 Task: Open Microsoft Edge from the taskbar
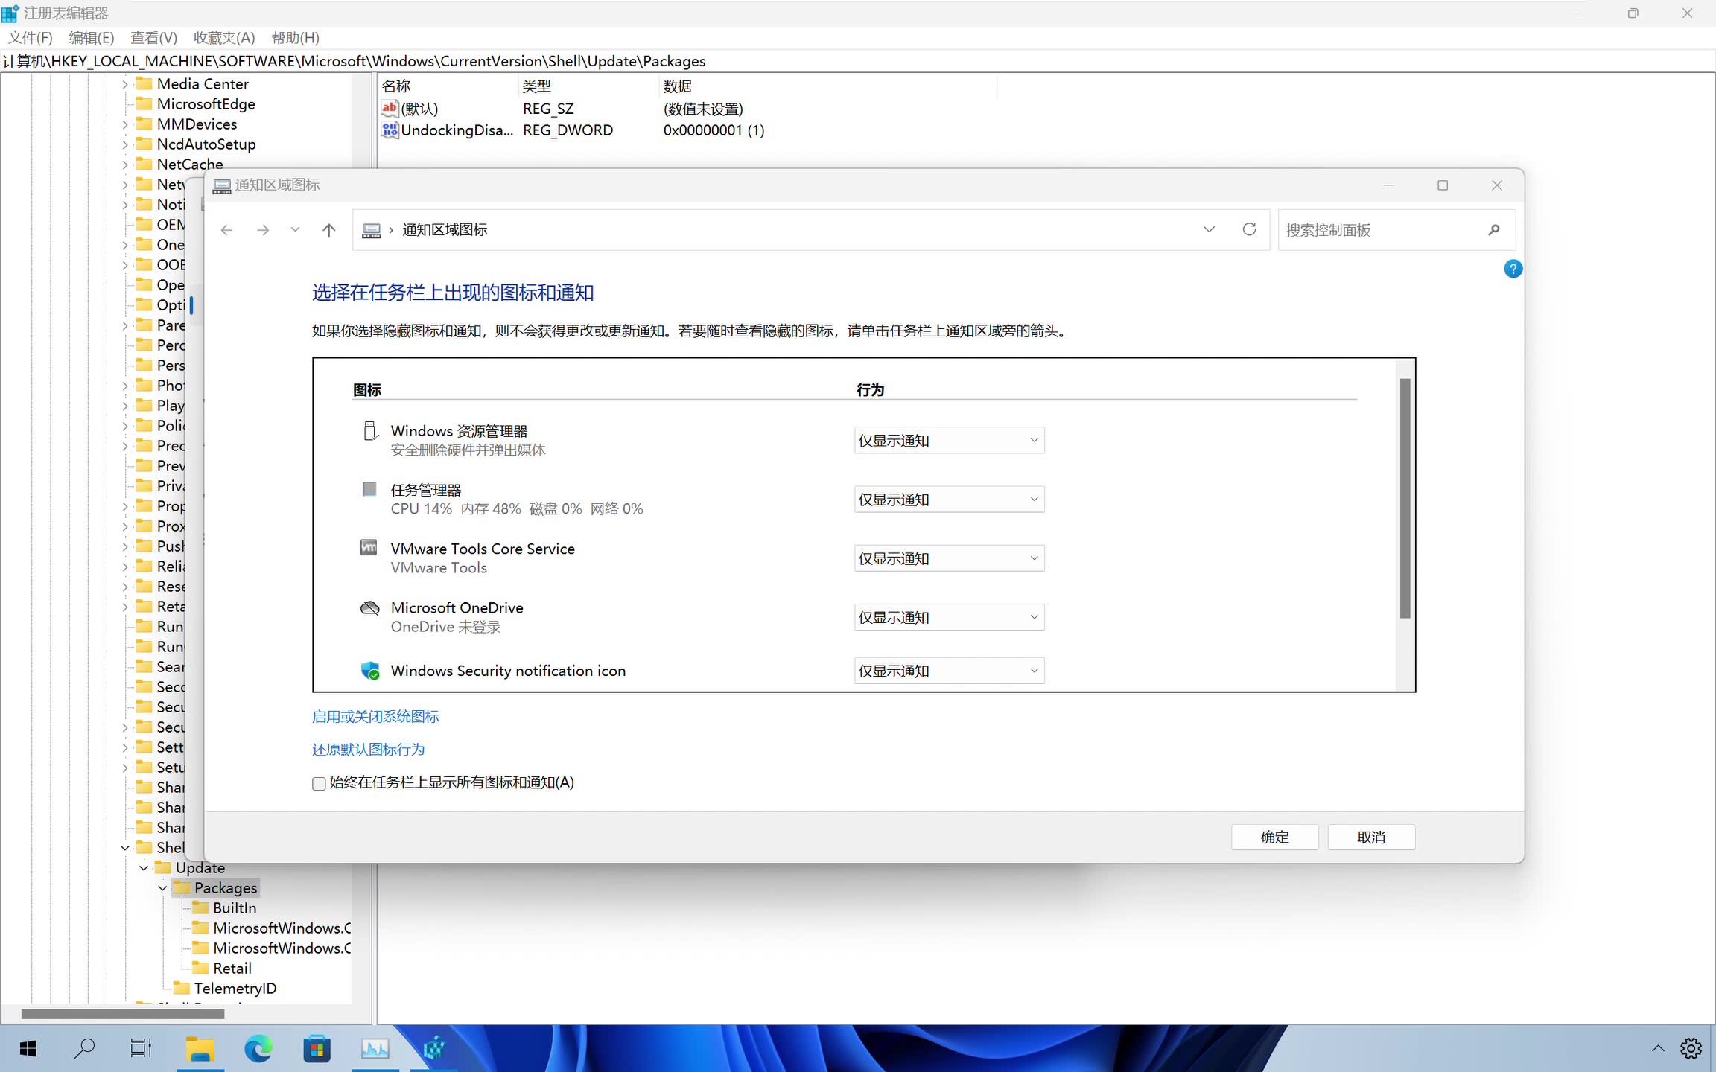(x=258, y=1048)
